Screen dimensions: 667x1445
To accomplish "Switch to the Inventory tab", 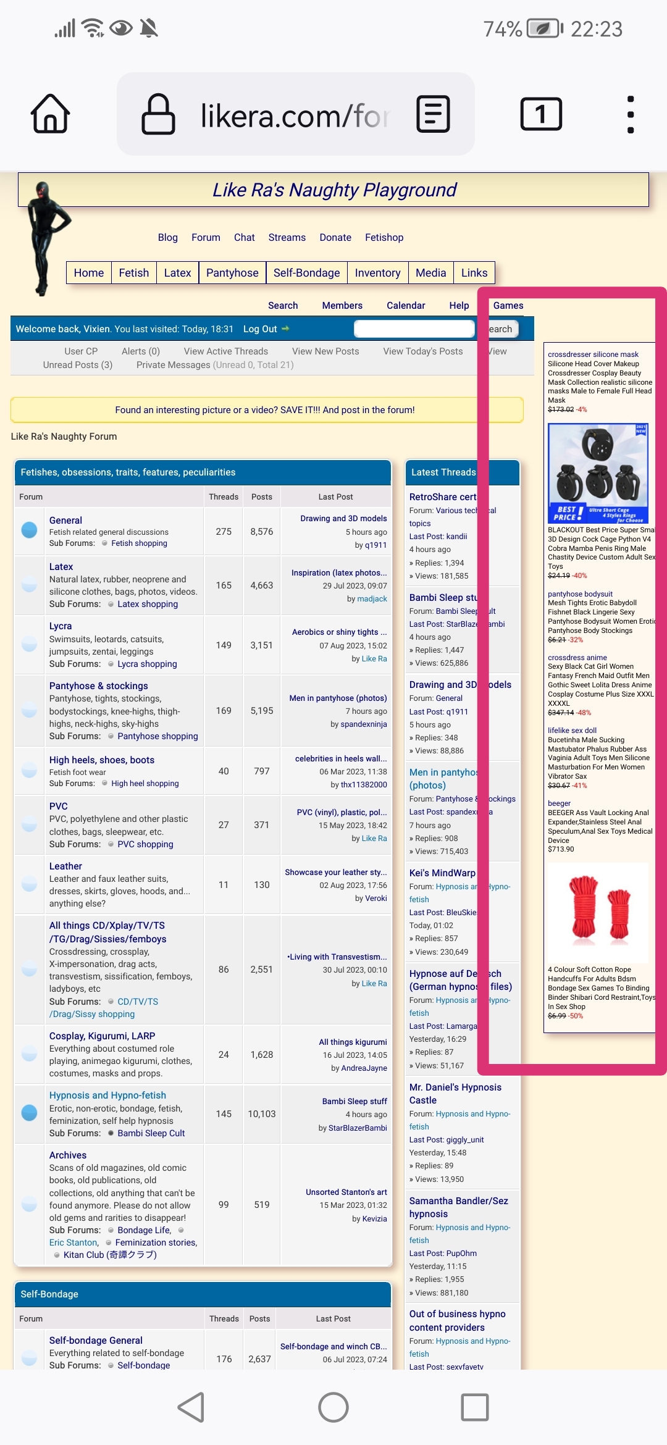I will 377,273.
